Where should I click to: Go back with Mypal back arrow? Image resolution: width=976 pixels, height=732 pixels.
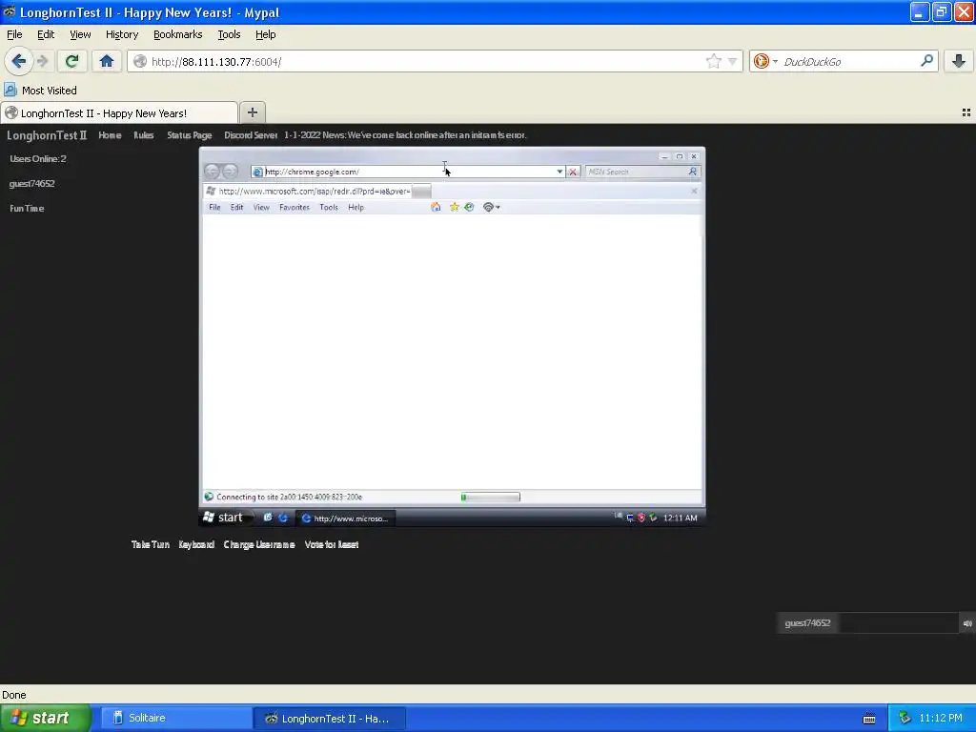[19, 61]
